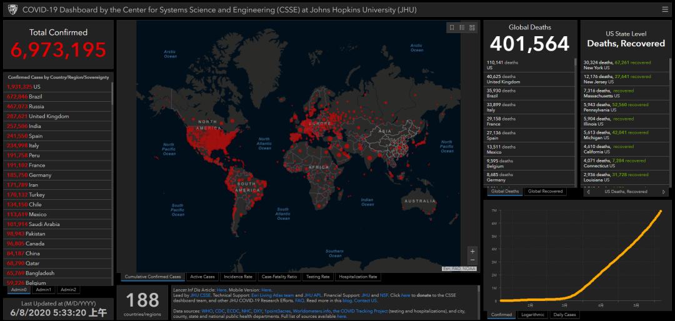Open the Esri Living Atlas team link

[x=272, y=295]
